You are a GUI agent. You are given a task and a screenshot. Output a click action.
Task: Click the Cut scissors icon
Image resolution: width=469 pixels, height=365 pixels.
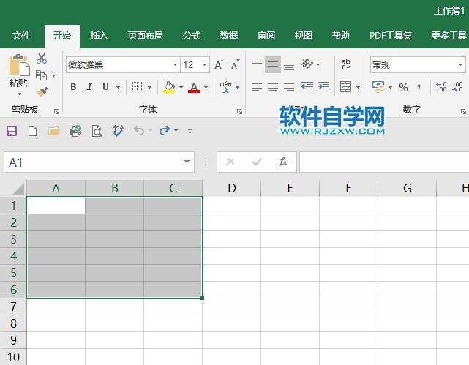coord(42,59)
